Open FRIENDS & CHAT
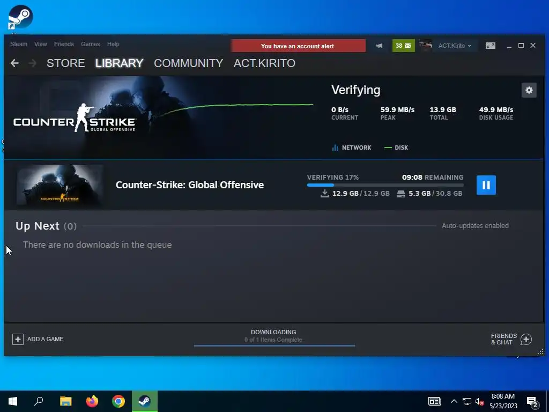Viewport: 549px width, 412px height. pyautogui.click(x=511, y=339)
